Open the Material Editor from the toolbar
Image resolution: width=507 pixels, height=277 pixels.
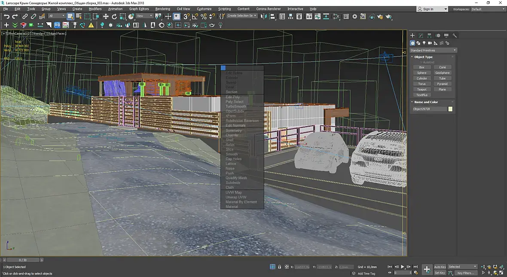345,16
